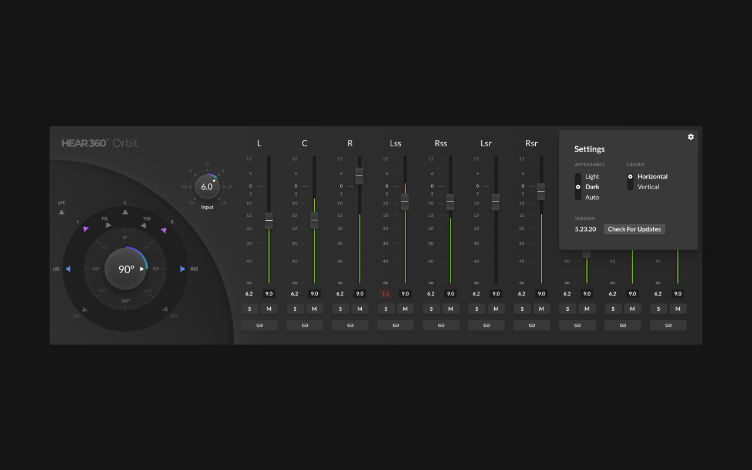Screen dimensions: 752x470
Task: Click the 90° pan dial in the orbit panel
Action: click(x=125, y=268)
